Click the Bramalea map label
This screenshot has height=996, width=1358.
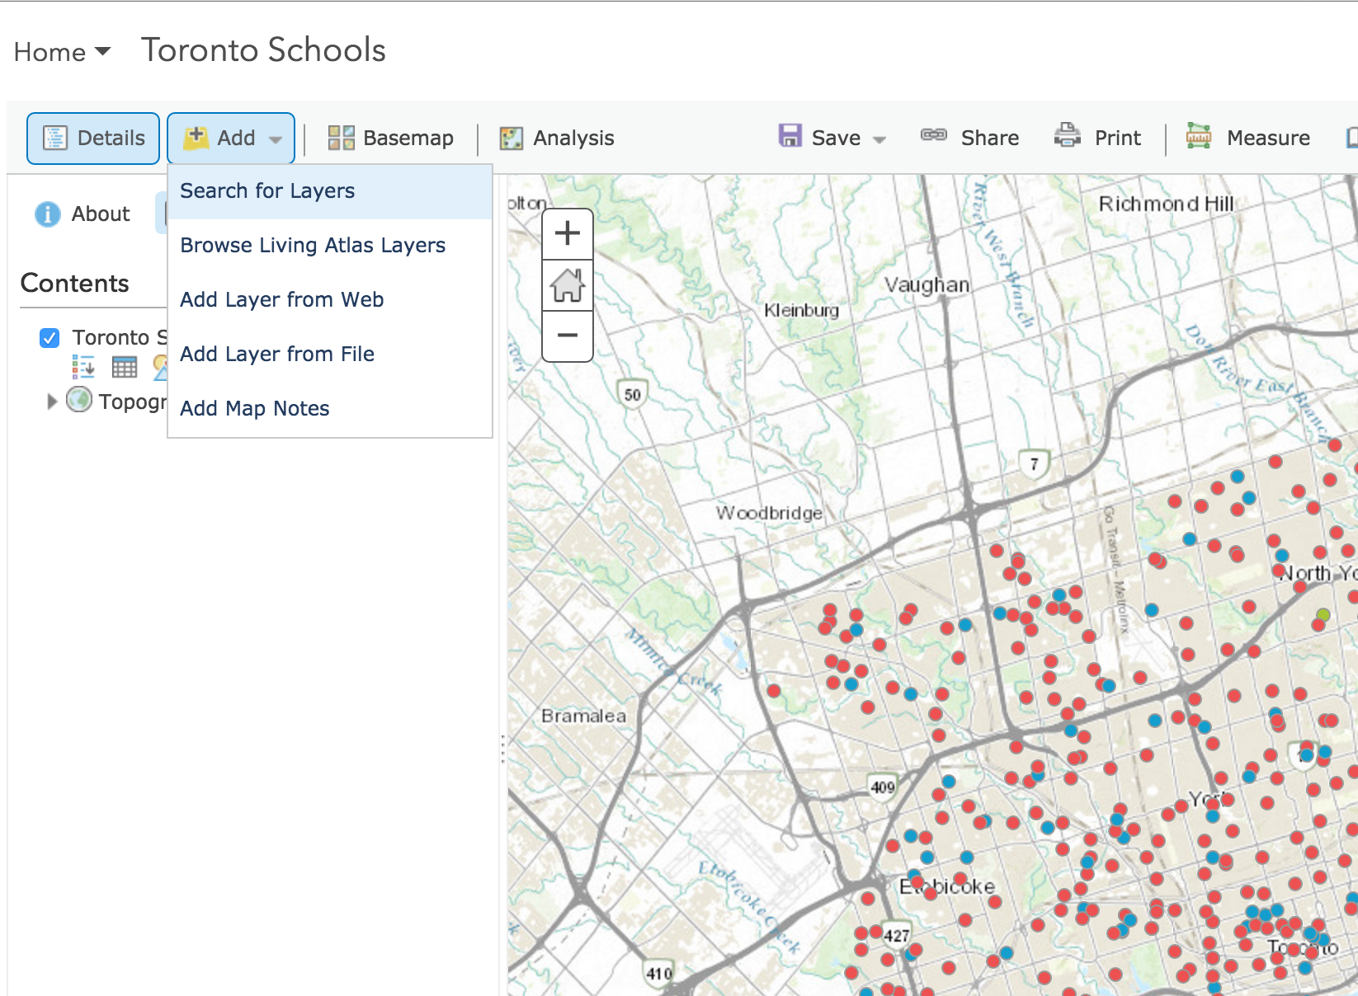tap(583, 716)
